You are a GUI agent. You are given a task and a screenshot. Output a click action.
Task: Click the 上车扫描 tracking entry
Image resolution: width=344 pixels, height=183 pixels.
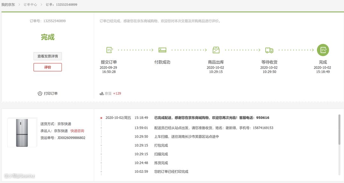pyautogui.click(x=186, y=137)
